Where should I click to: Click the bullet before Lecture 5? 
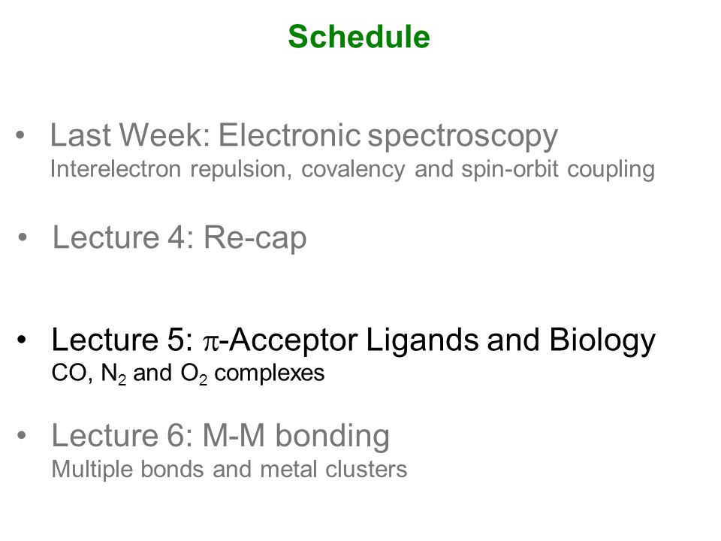(22, 340)
